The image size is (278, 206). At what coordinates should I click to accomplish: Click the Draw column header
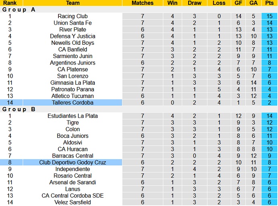[x=195, y=3]
